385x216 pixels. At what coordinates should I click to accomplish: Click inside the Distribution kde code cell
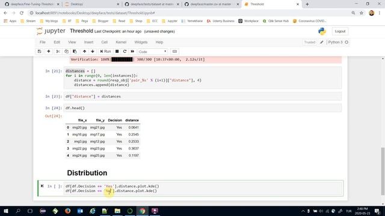pos(203,188)
